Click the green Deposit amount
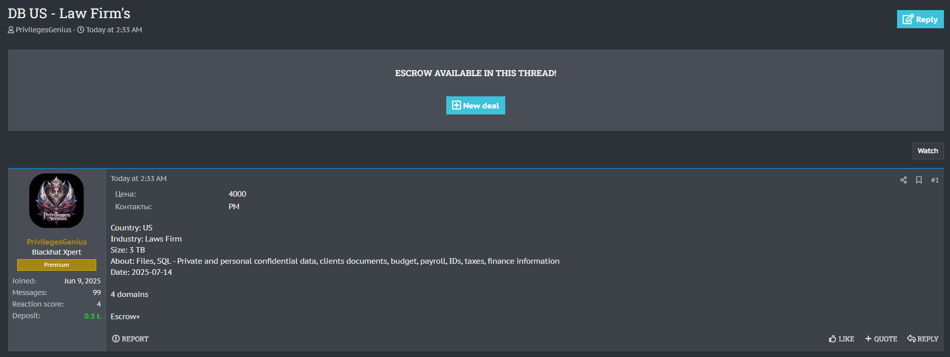The height and width of the screenshot is (357, 950). click(x=92, y=316)
